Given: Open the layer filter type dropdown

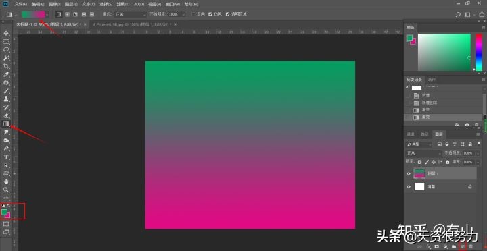Looking at the screenshot, I should pyautogui.click(x=419, y=144).
